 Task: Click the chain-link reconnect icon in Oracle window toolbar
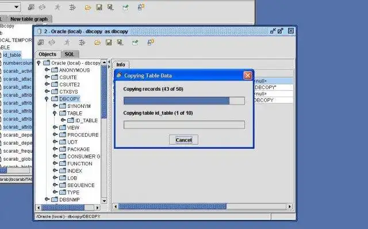coord(52,42)
